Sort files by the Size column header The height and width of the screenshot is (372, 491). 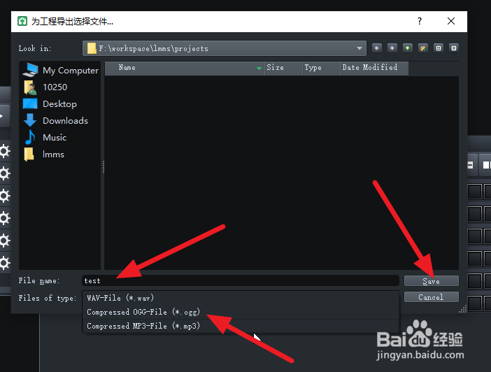pyautogui.click(x=284, y=68)
